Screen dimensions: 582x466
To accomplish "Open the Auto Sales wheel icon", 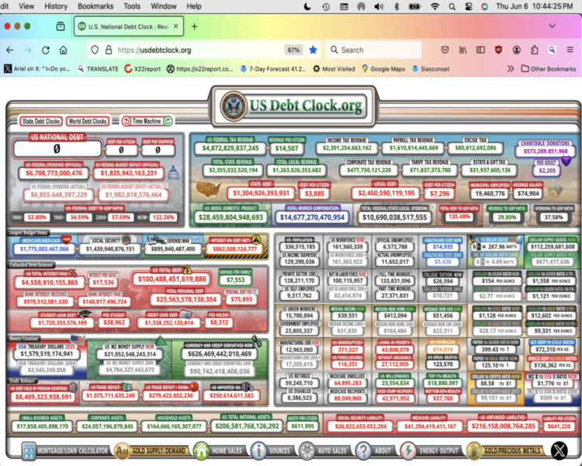I will 307,451.
